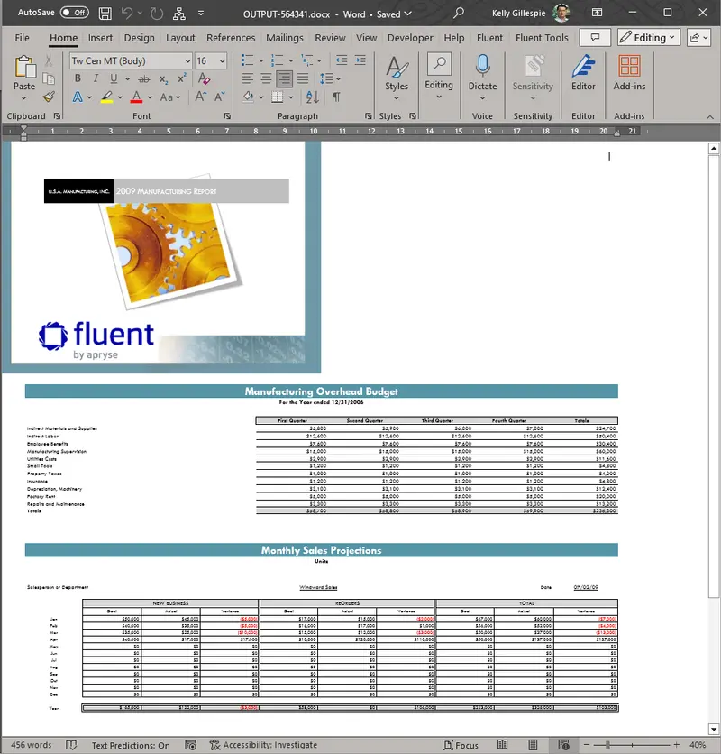Click Accessibility: Investigate
This screenshot has height=754, width=721.
tap(263, 745)
